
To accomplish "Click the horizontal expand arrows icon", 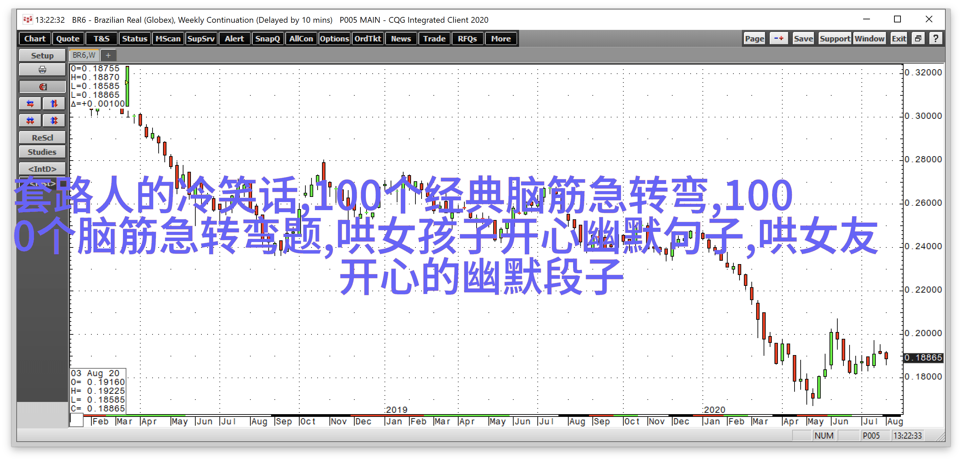I will point(30,104).
